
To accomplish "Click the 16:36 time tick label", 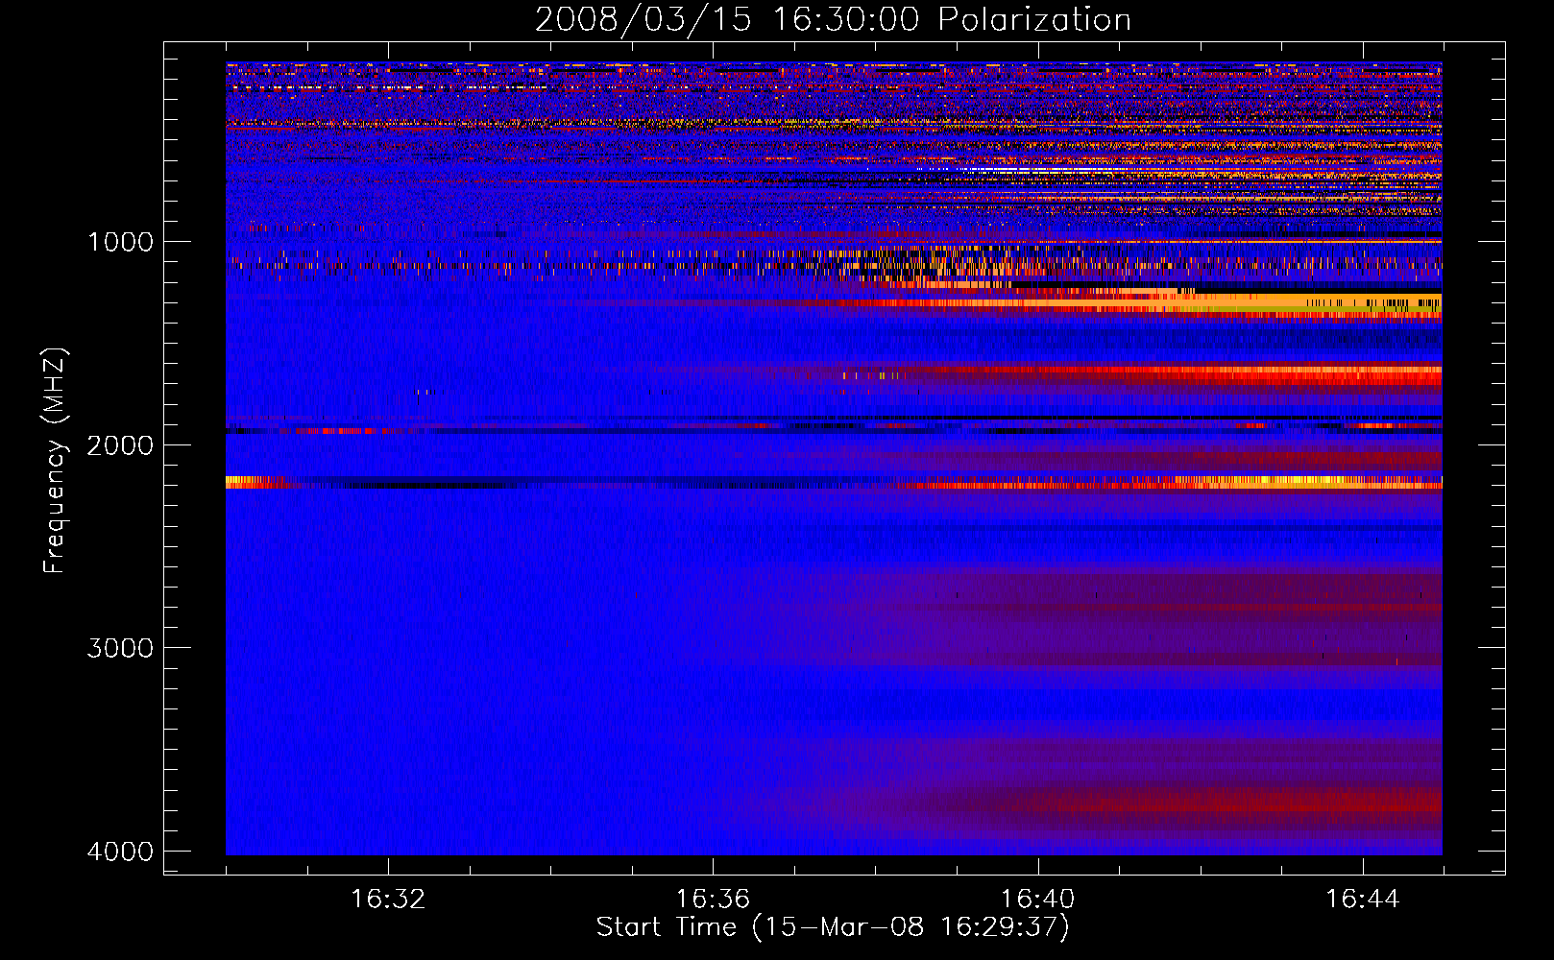I will (713, 900).
